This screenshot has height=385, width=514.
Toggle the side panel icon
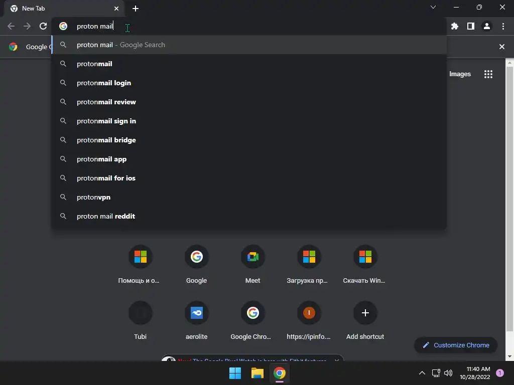[471, 26]
